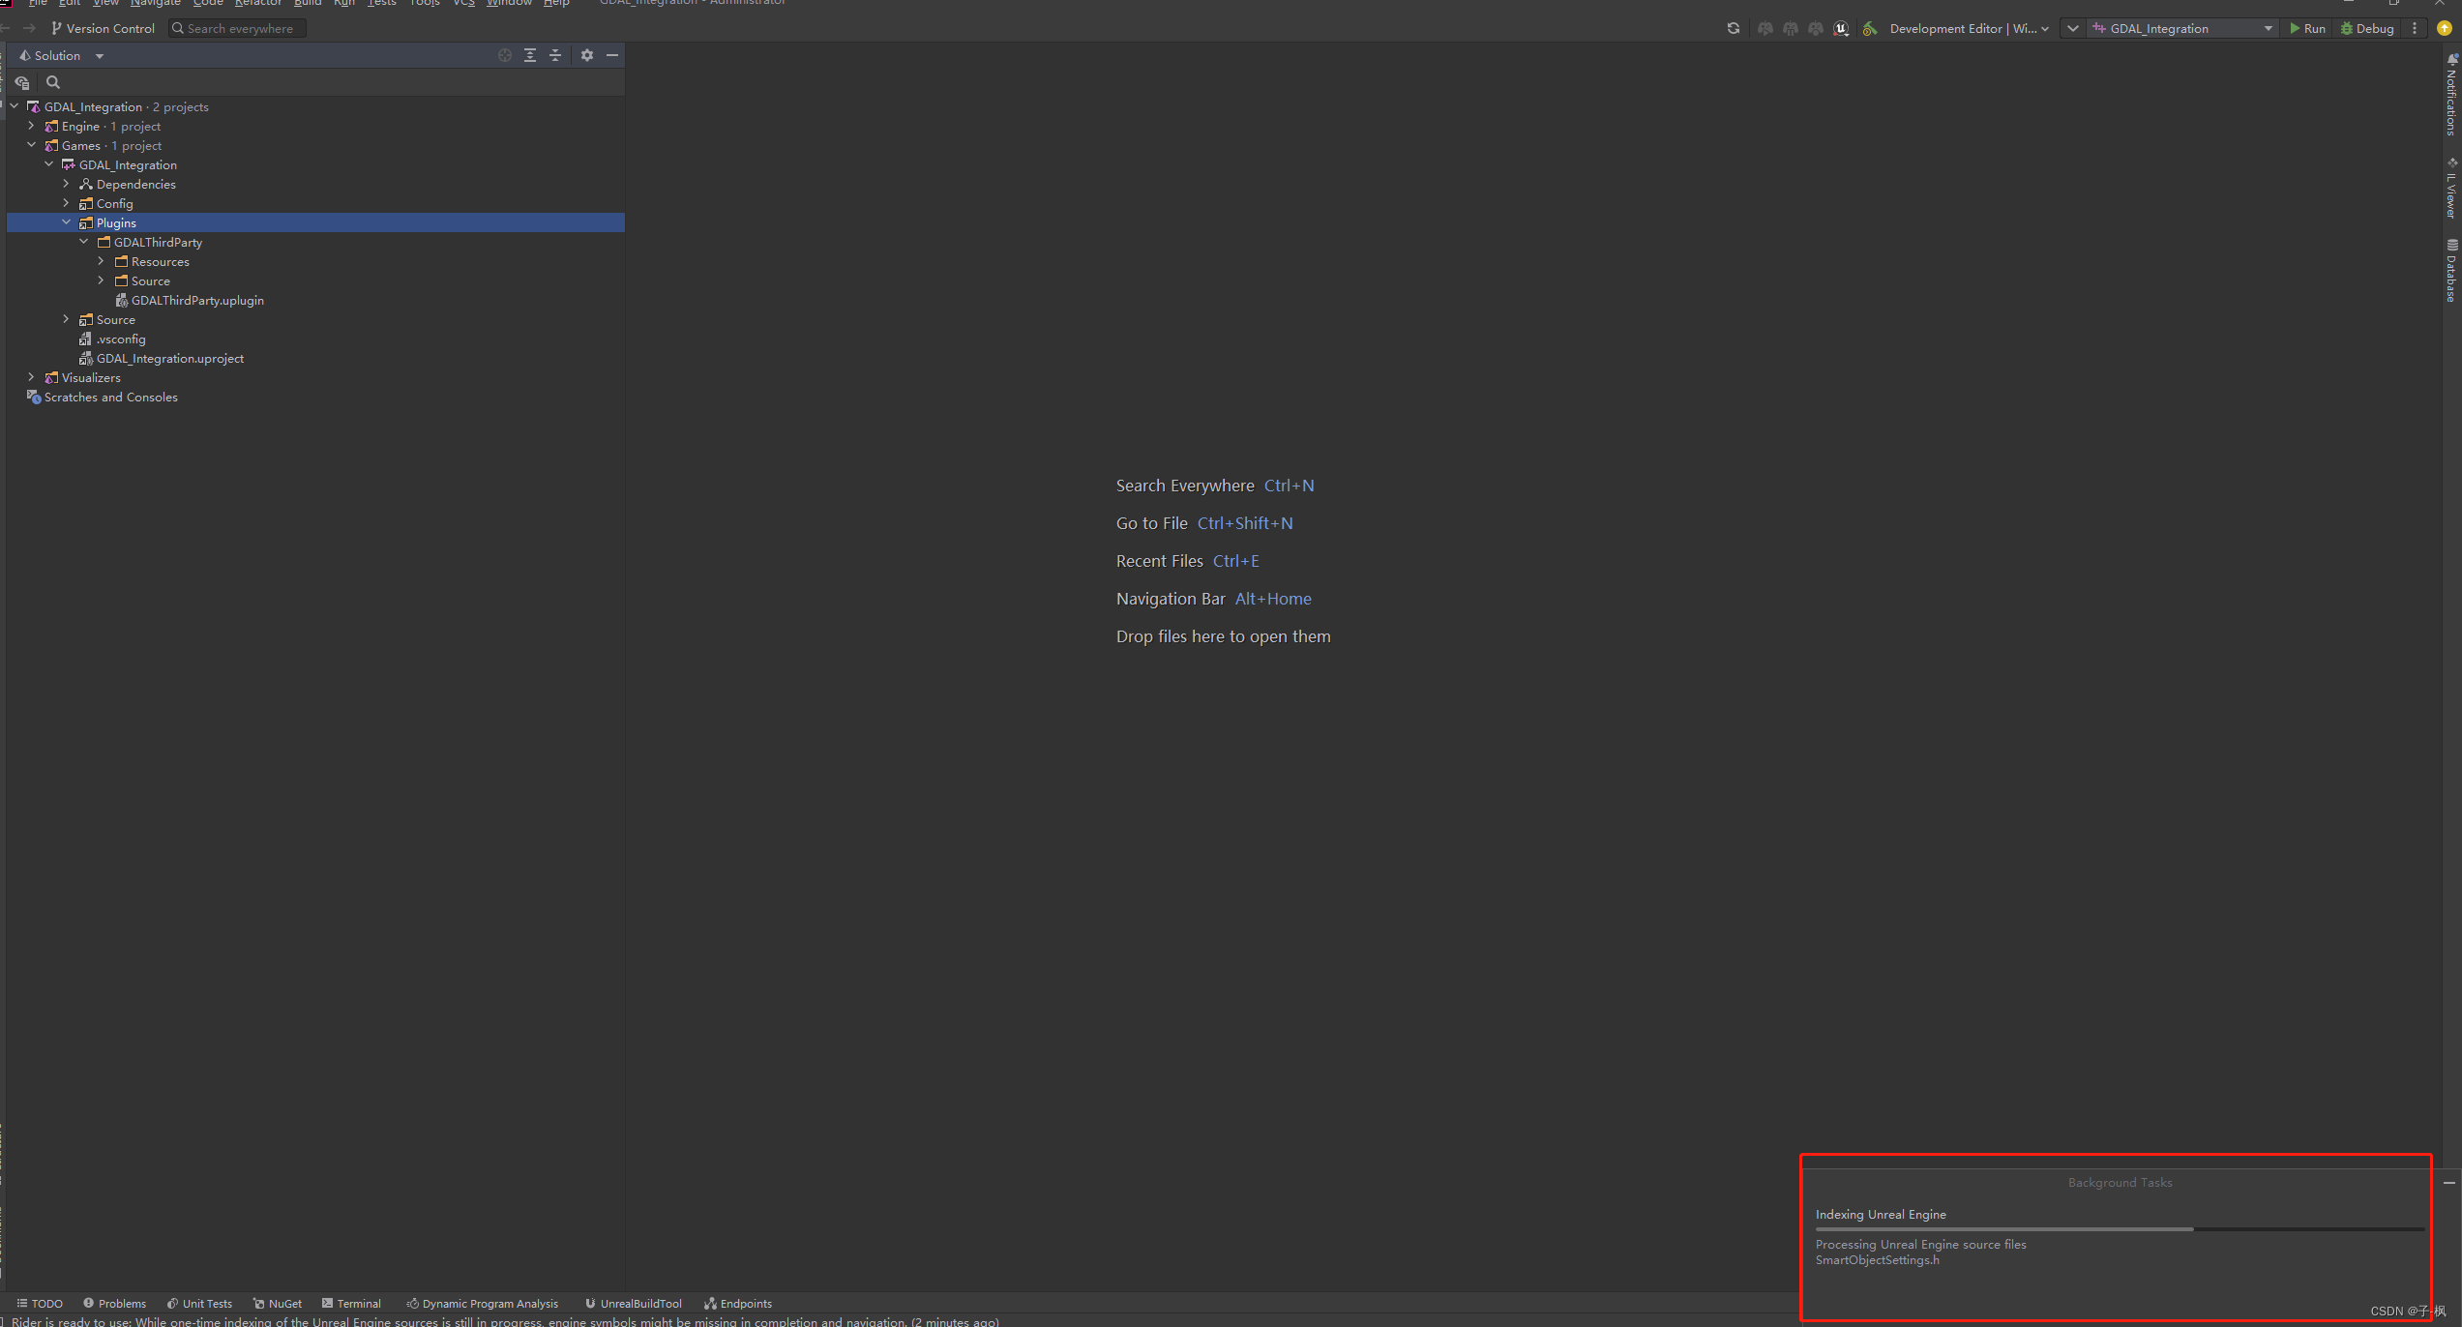The width and height of the screenshot is (2462, 1327).
Task: Click the Debug button
Action: (x=2367, y=29)
